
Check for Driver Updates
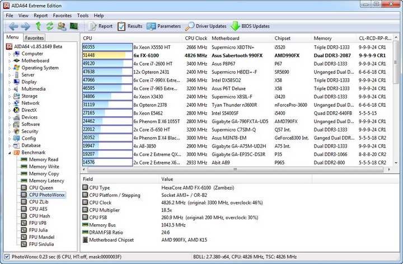click(206, 26)
